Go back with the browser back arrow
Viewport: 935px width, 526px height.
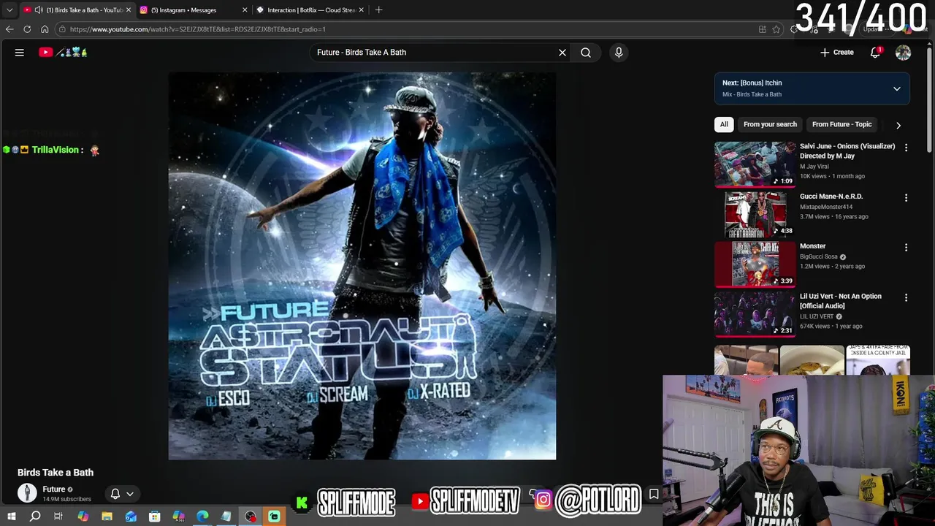(x=9, y=29)
